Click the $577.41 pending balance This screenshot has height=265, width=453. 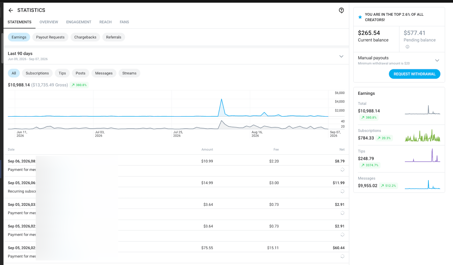pos(415,33)
